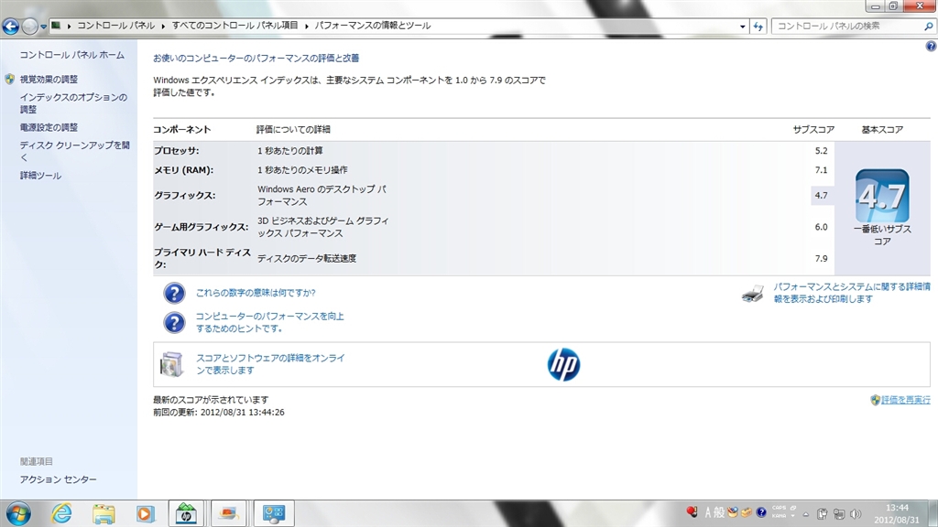Click the software box icon beside online details
This screenshot has width=938, height=527.
(x=171, y=364)
